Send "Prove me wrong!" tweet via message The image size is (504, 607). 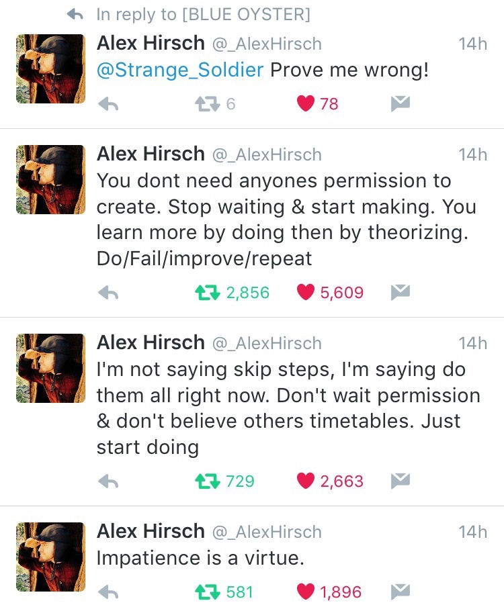point(401,103)
